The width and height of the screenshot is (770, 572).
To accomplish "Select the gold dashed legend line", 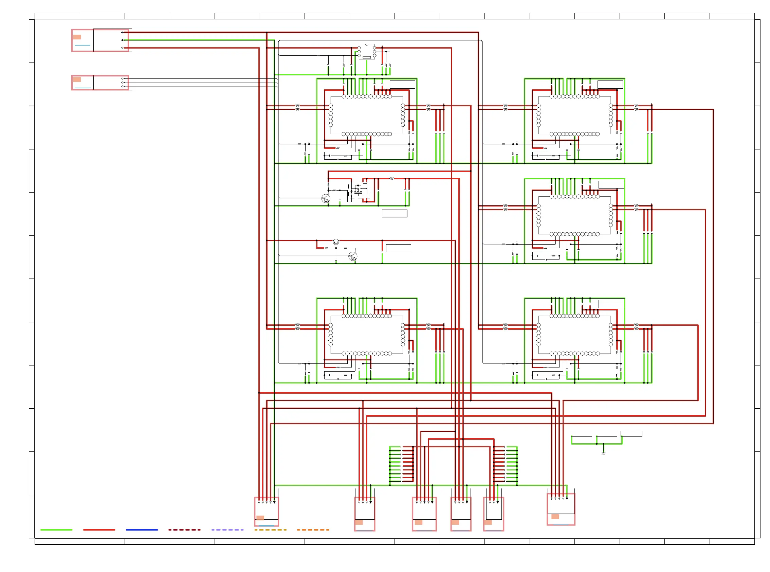I will pyautogui.click(x=270, y=530).
